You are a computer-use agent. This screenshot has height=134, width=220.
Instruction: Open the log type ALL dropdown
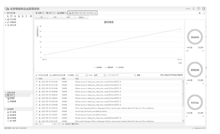click(82, 75)
